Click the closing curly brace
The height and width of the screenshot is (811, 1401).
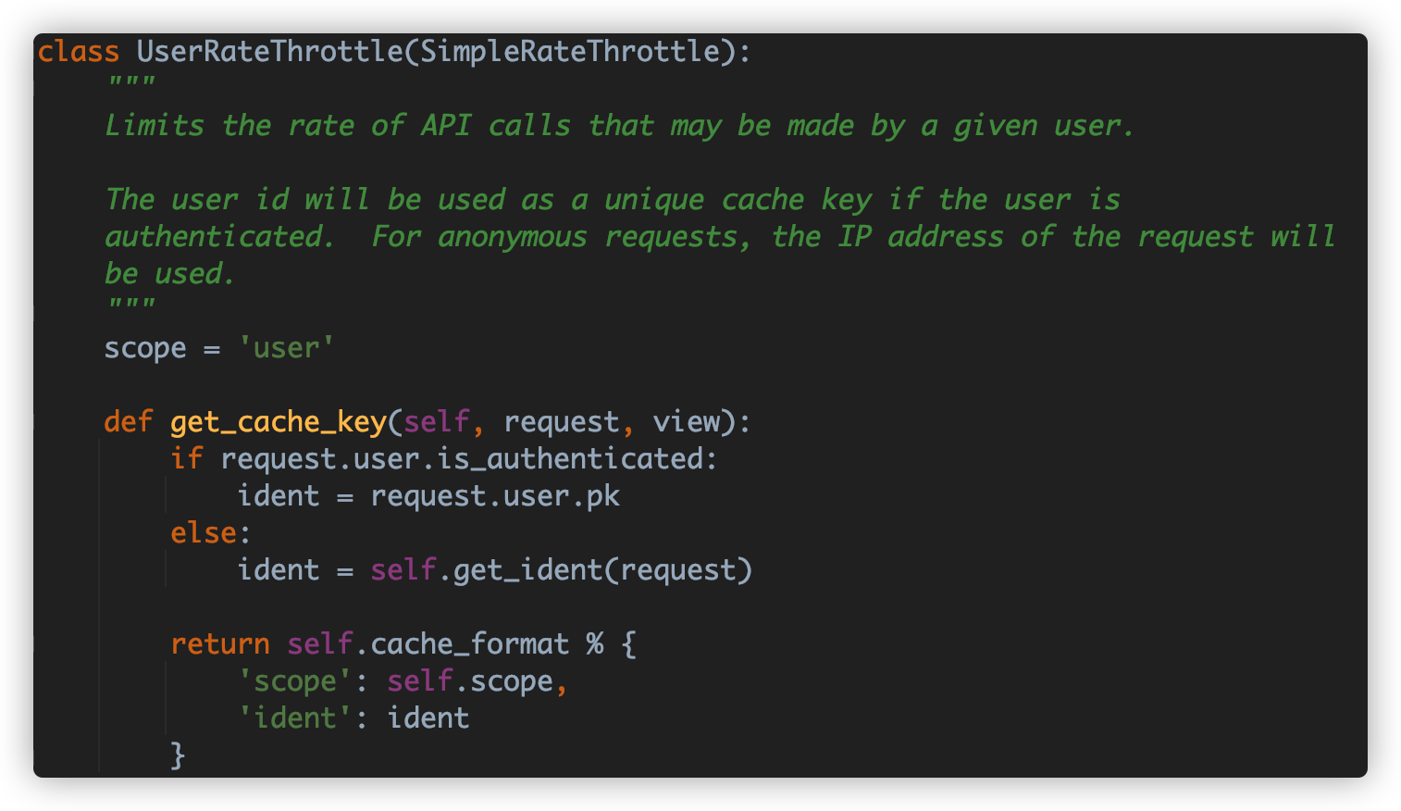tap(178, 755)
